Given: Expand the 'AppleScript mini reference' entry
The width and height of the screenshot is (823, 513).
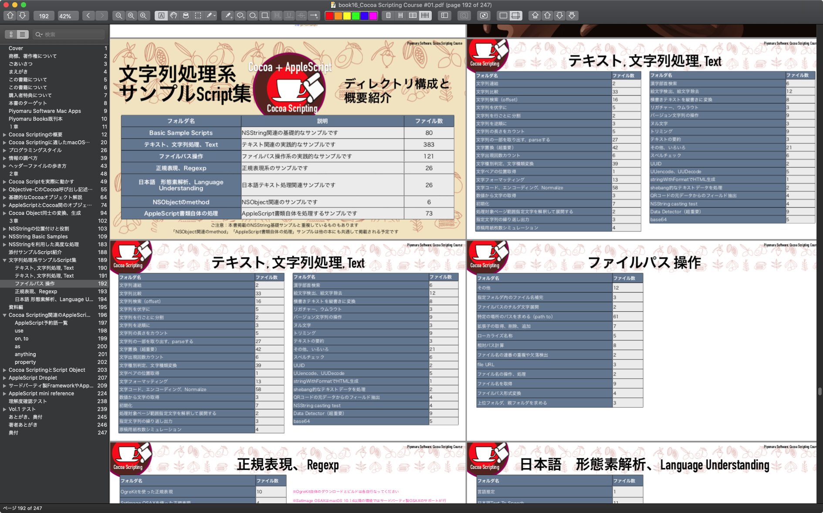Looking at the screenshot, I should click(4, 394).
